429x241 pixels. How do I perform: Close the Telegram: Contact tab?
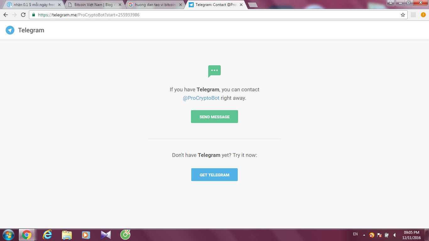241,5
